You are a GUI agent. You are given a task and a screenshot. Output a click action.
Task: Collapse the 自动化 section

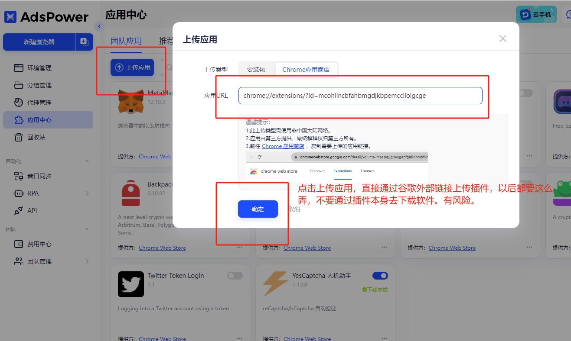tap(87, 161)
